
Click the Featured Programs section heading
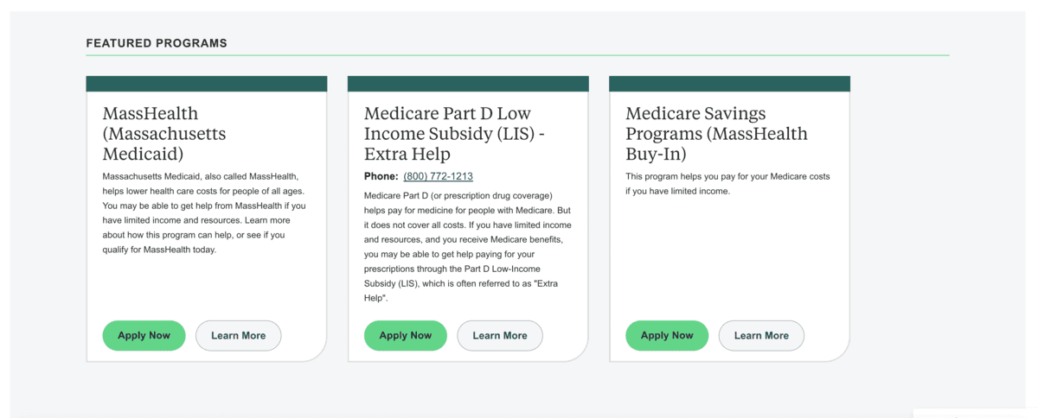tap(157, 43)
